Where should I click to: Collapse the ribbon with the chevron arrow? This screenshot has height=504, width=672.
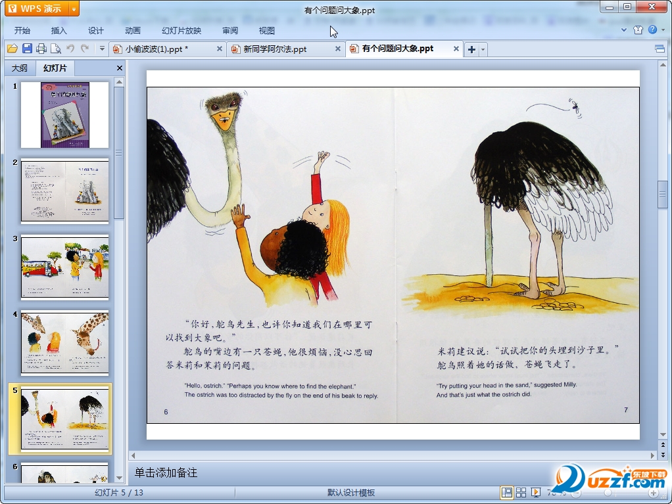(624, 30)
